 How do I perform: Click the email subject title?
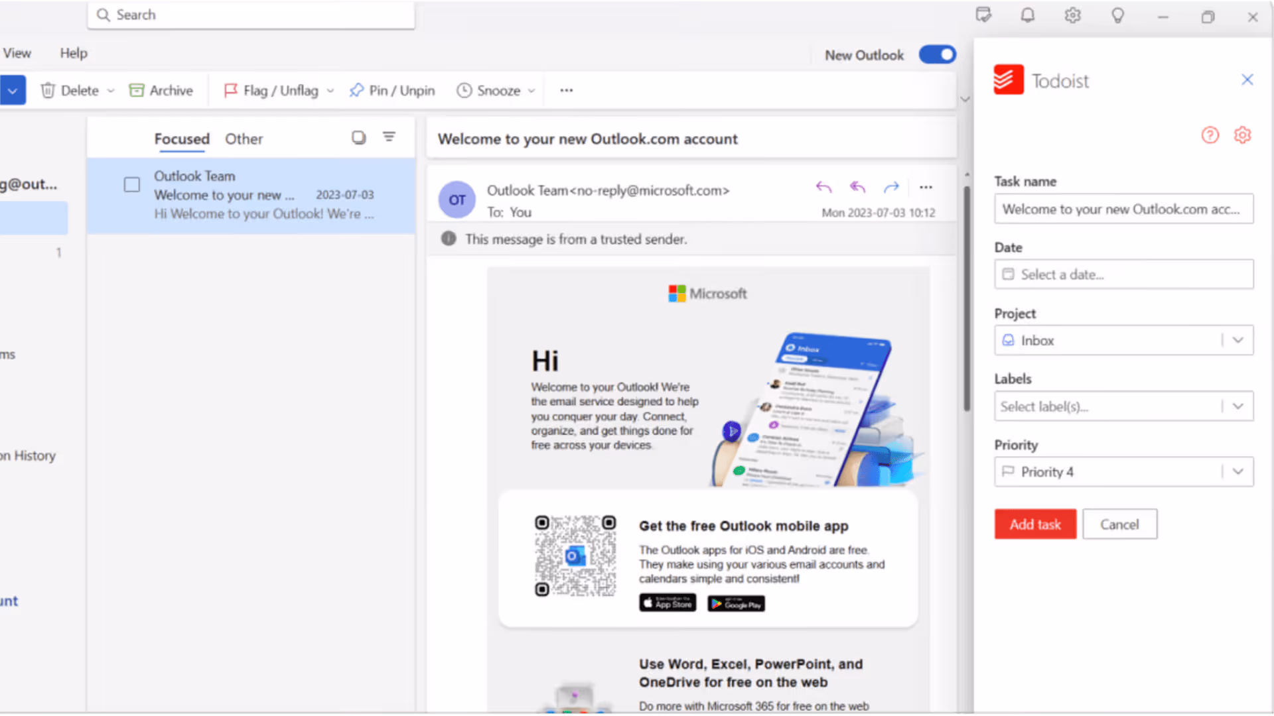tap(587, 139)
